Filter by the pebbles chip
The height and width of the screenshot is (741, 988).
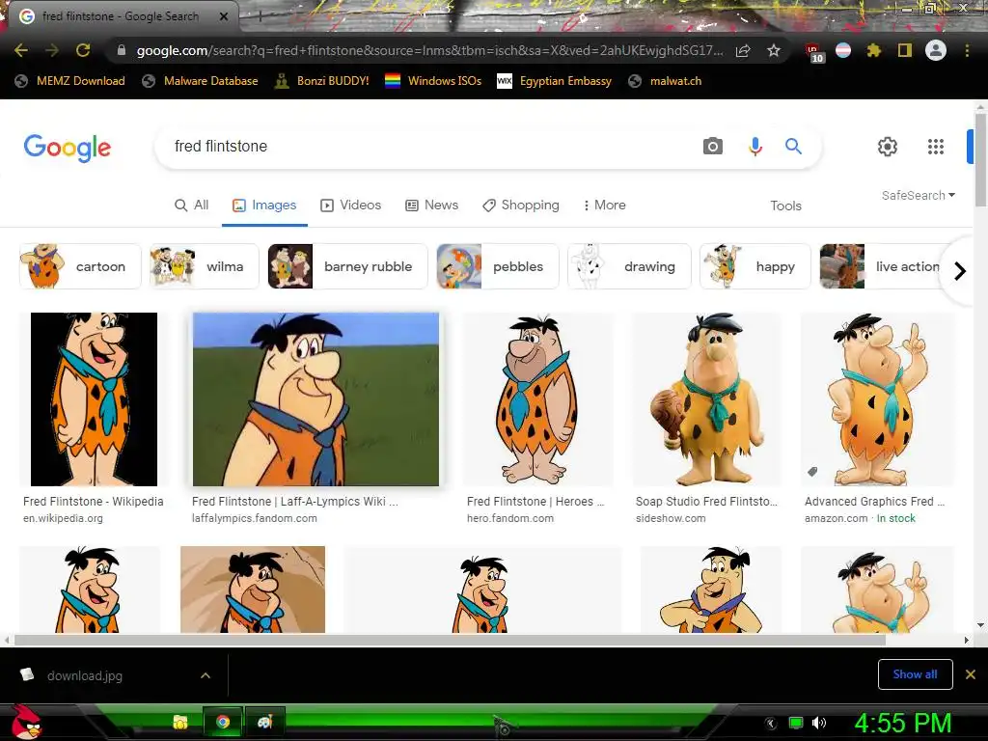[x=497, y=266]
